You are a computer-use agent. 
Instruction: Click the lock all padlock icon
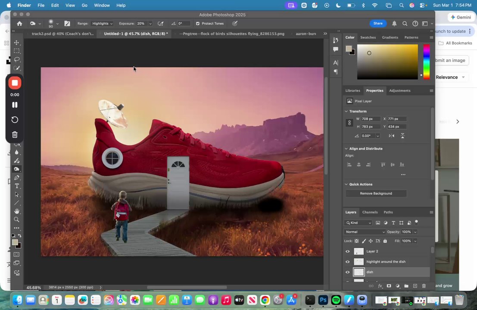385,241
